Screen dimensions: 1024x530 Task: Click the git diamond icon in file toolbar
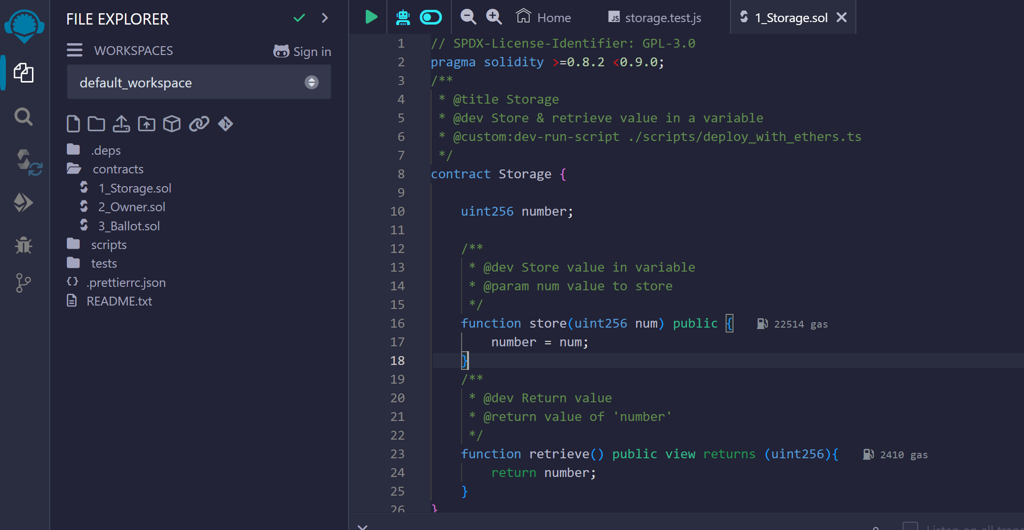(226, 124)
